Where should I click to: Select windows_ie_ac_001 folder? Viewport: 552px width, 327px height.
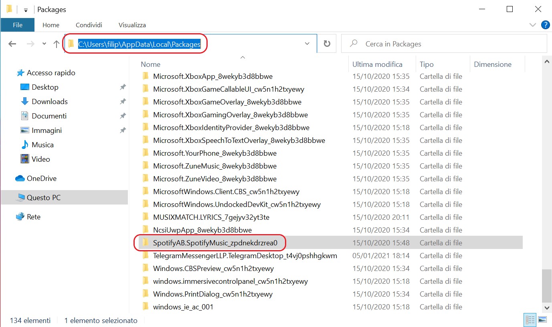[x=183, y=307]
